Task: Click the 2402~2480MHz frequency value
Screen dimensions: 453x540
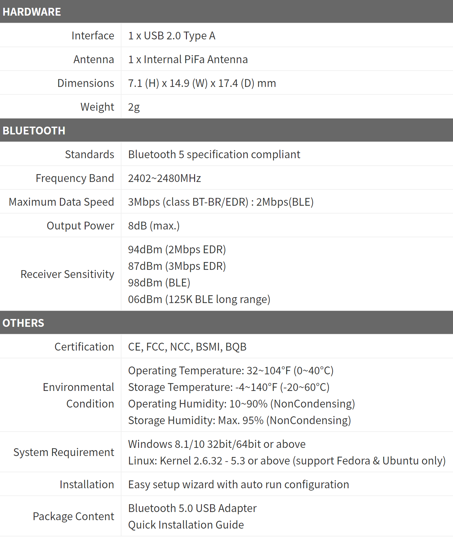Action: pos(164,178)
